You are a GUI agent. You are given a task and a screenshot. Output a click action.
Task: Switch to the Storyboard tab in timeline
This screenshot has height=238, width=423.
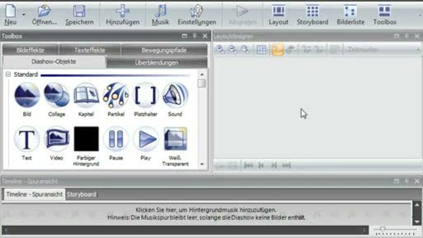(x=81, y=194)
